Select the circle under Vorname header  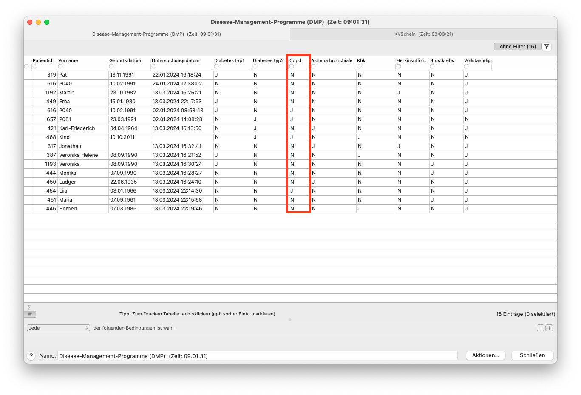[x=60, y=66]
